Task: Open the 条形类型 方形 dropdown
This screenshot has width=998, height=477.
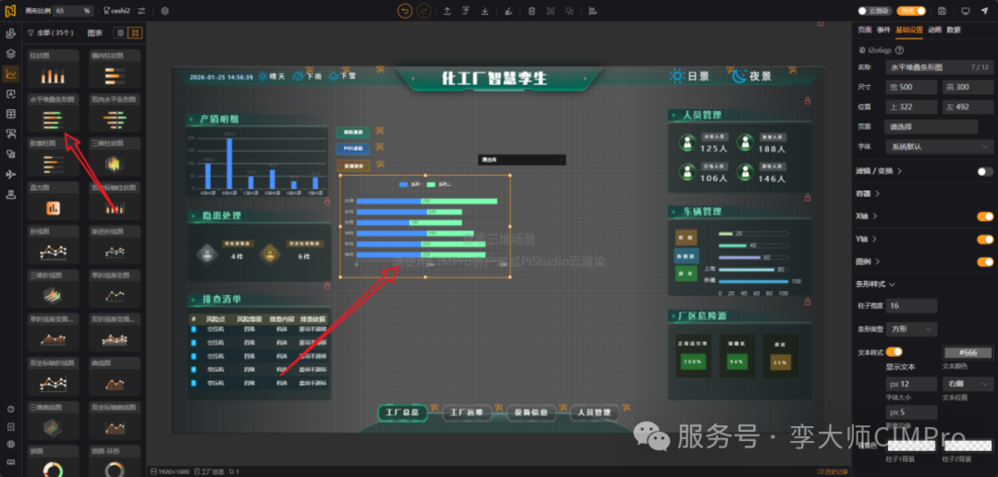Action: click(911, 329)
